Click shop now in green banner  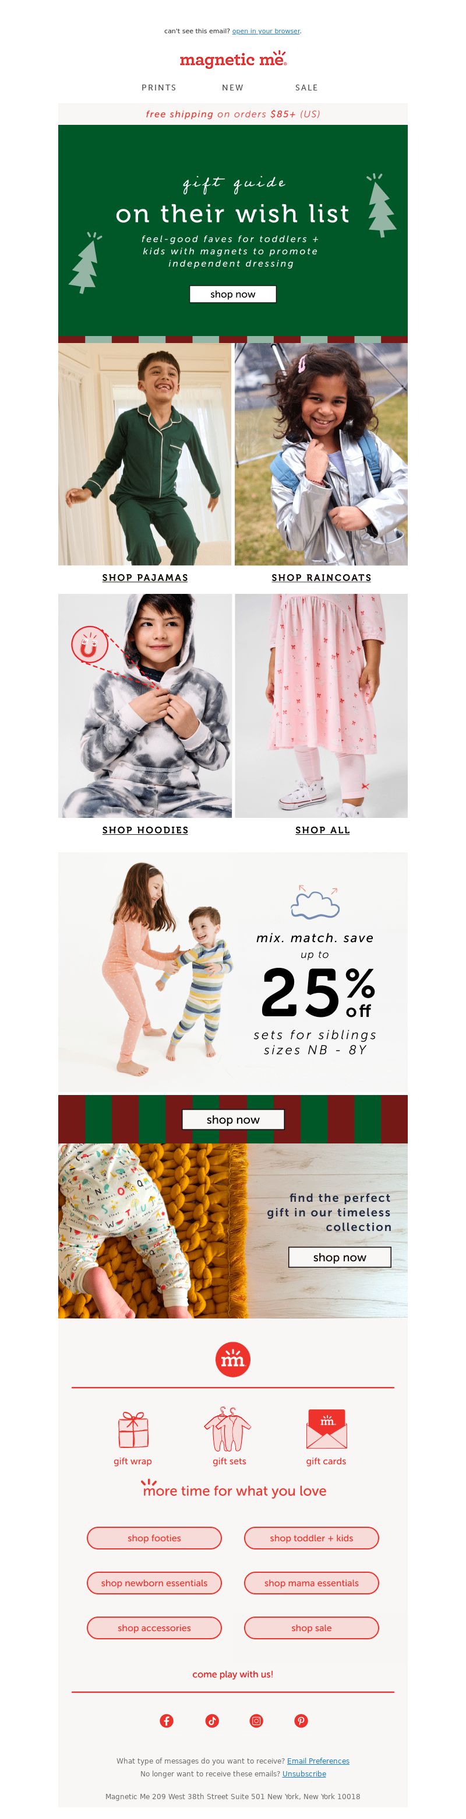pos(232,294)
